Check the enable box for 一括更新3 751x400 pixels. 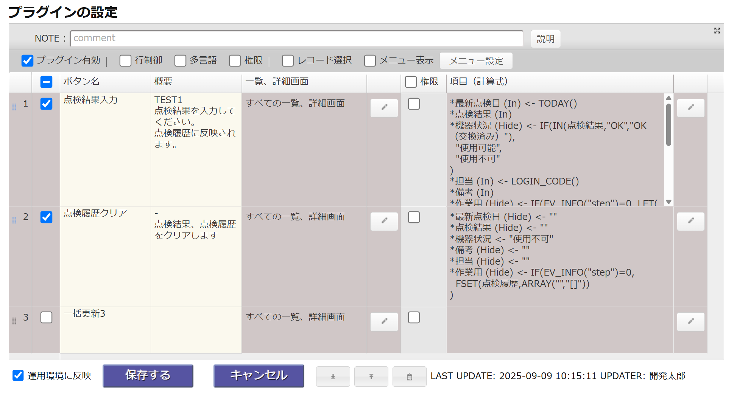coord(46,318)
